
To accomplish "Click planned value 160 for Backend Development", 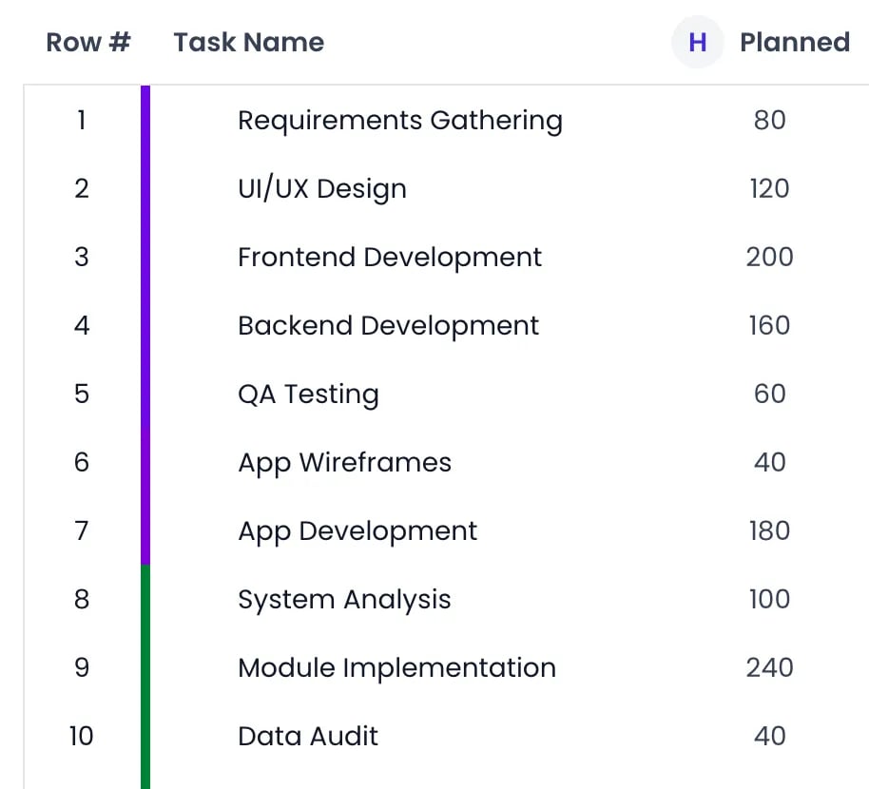I will (770, 325).
